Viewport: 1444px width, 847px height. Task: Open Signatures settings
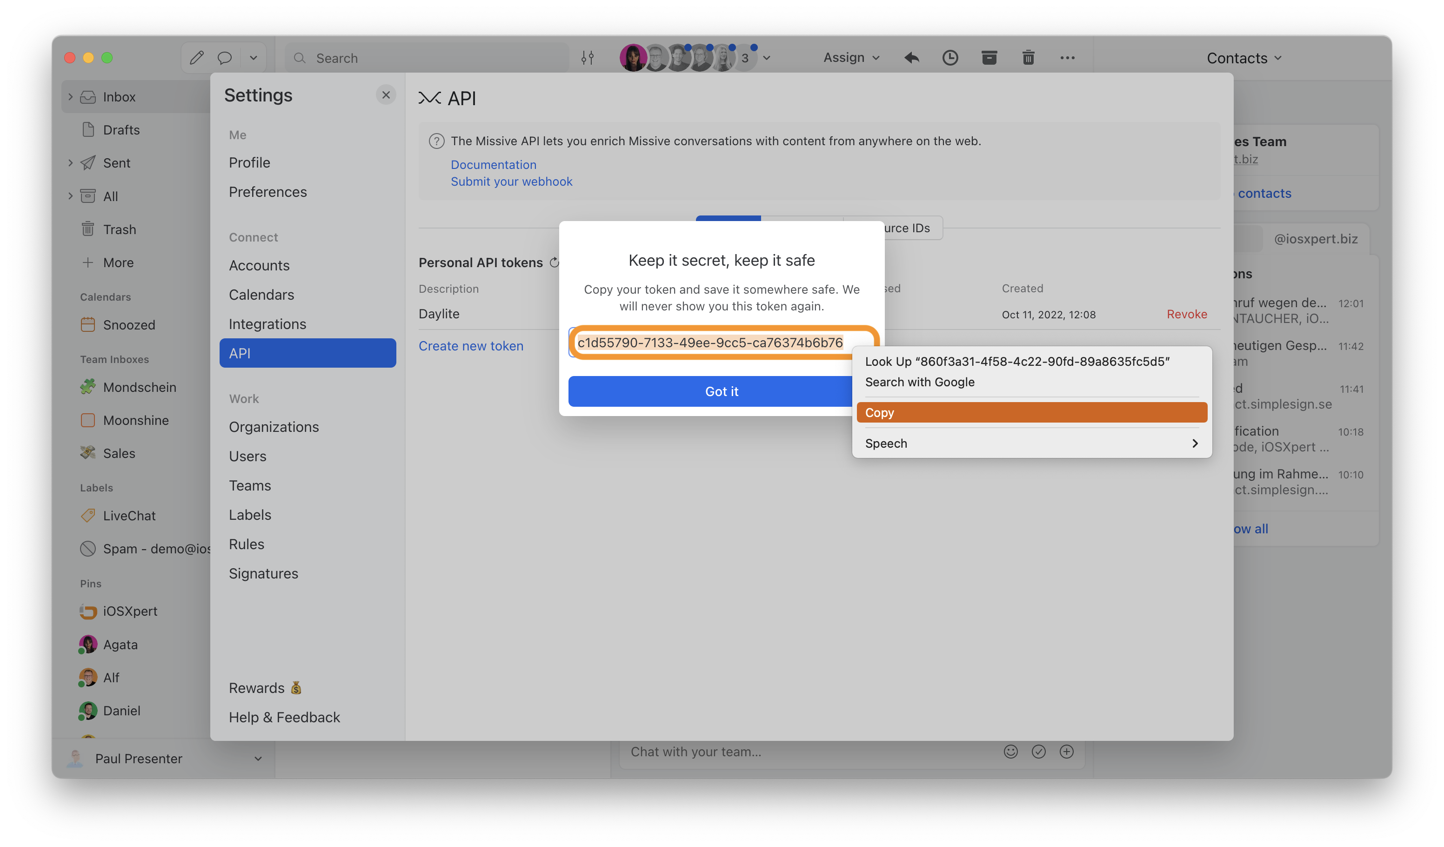pos(263,573)
